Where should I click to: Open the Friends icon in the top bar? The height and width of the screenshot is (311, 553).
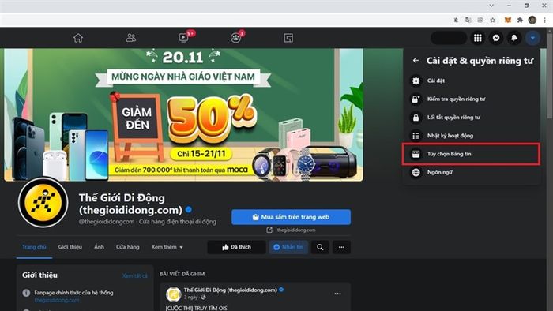(x=131, y=38)
